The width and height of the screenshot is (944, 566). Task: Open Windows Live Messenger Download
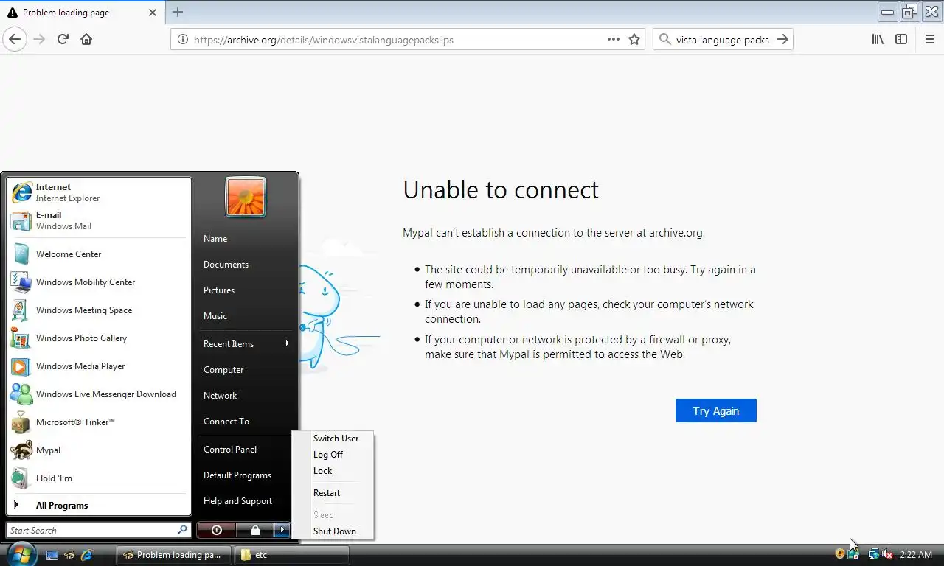[99, 394]
